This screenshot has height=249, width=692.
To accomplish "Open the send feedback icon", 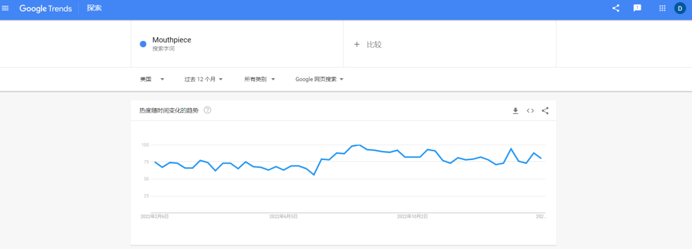I will point(638,8).
